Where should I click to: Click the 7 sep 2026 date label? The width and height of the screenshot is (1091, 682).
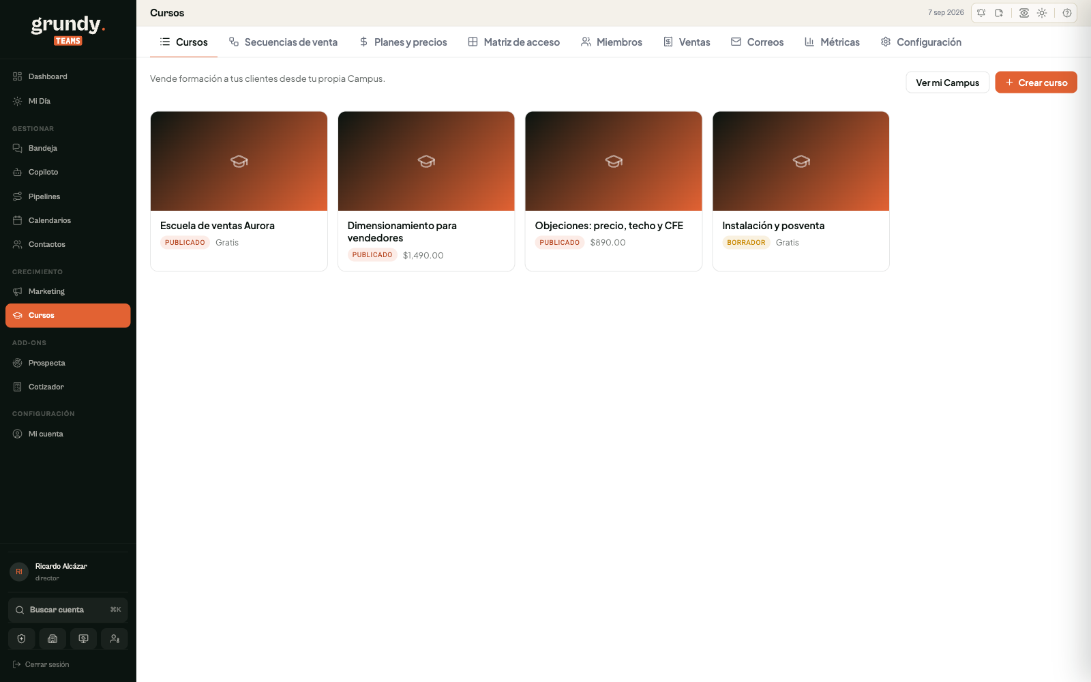[x=946, y=13]
